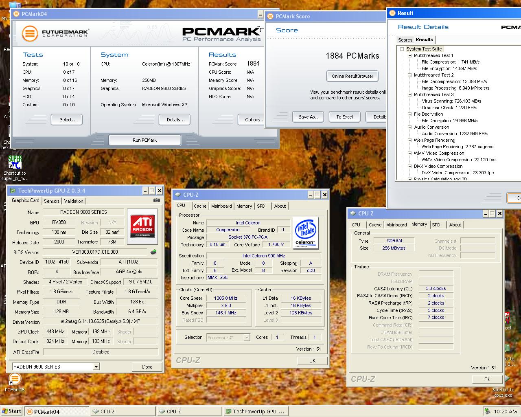Click the GPU-Z camera screenshot icon
Screen dimensions: 521x417
click(x=157, y=200)
